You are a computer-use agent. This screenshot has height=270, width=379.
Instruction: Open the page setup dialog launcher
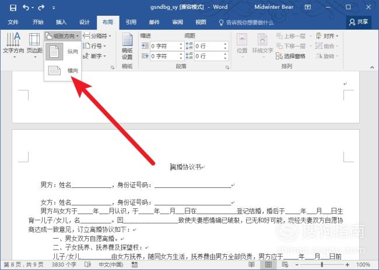click(x=113, y=67)
